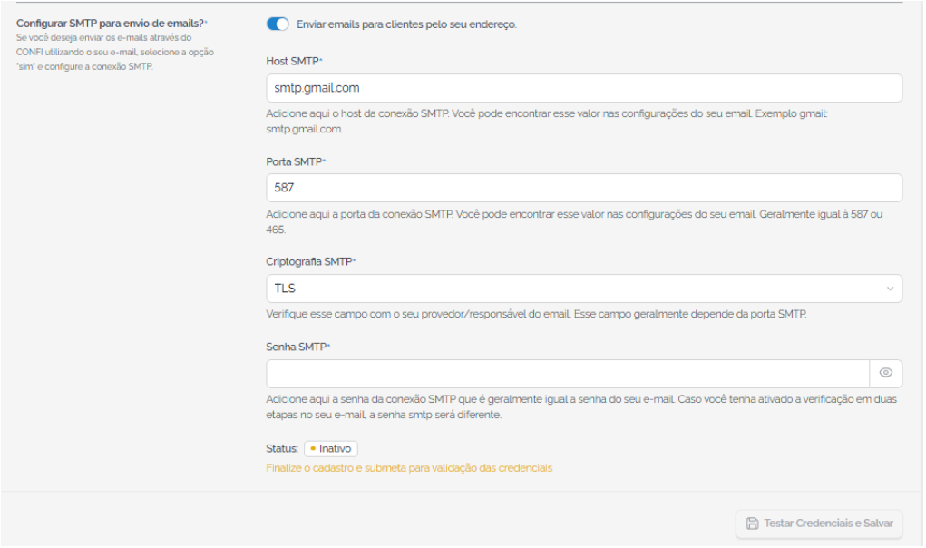The width and height of the screenshot is (926, 548).
Task: Click the Host SMTP field label
Action: point(294,62)
